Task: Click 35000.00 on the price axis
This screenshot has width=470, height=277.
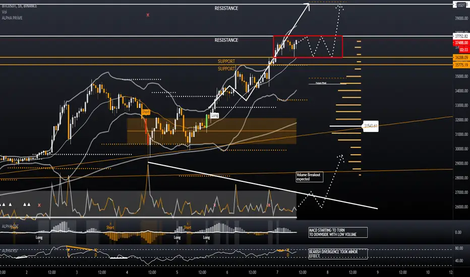Action: (x=461, y=77)
